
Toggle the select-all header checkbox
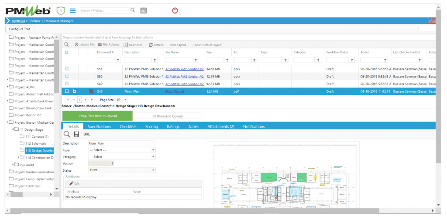[x=67, y=52]
